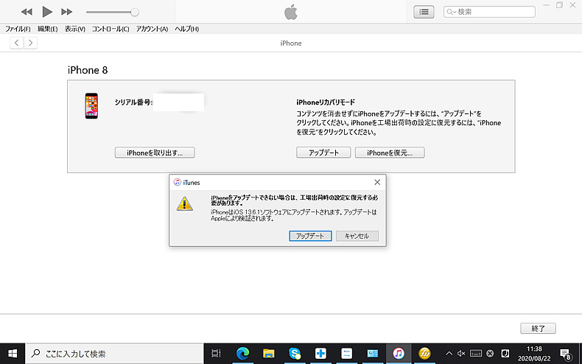
Task: Click the iPhoneを取り出す... button
Action: click(x=155, y=153)
